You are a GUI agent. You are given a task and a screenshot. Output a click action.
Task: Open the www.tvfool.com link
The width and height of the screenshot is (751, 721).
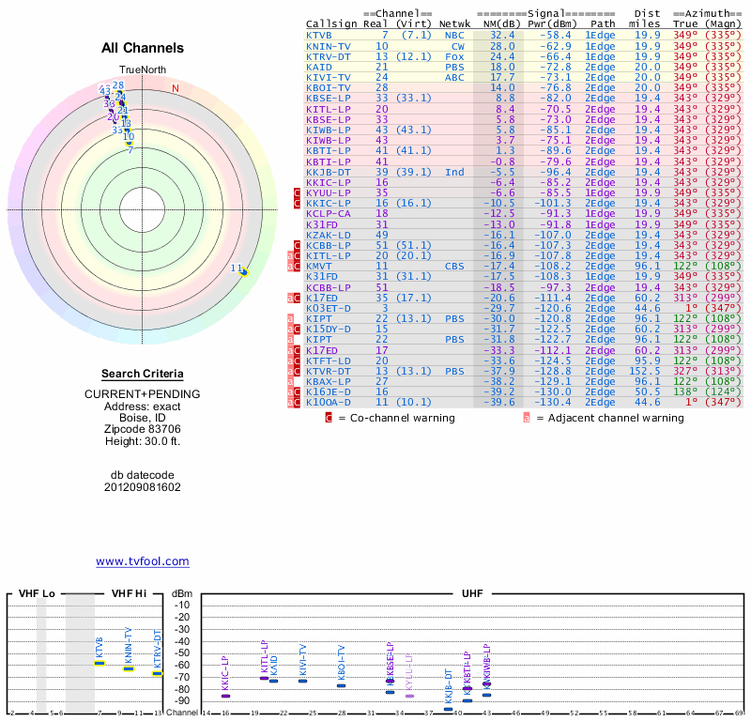point(143,561)
